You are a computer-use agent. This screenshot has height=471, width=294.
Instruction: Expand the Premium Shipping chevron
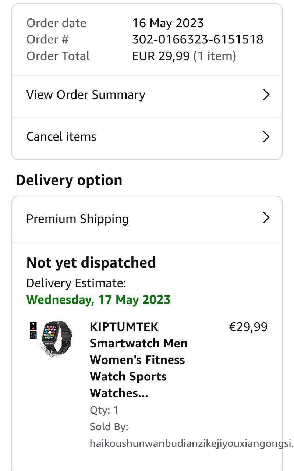pos(266,218)
